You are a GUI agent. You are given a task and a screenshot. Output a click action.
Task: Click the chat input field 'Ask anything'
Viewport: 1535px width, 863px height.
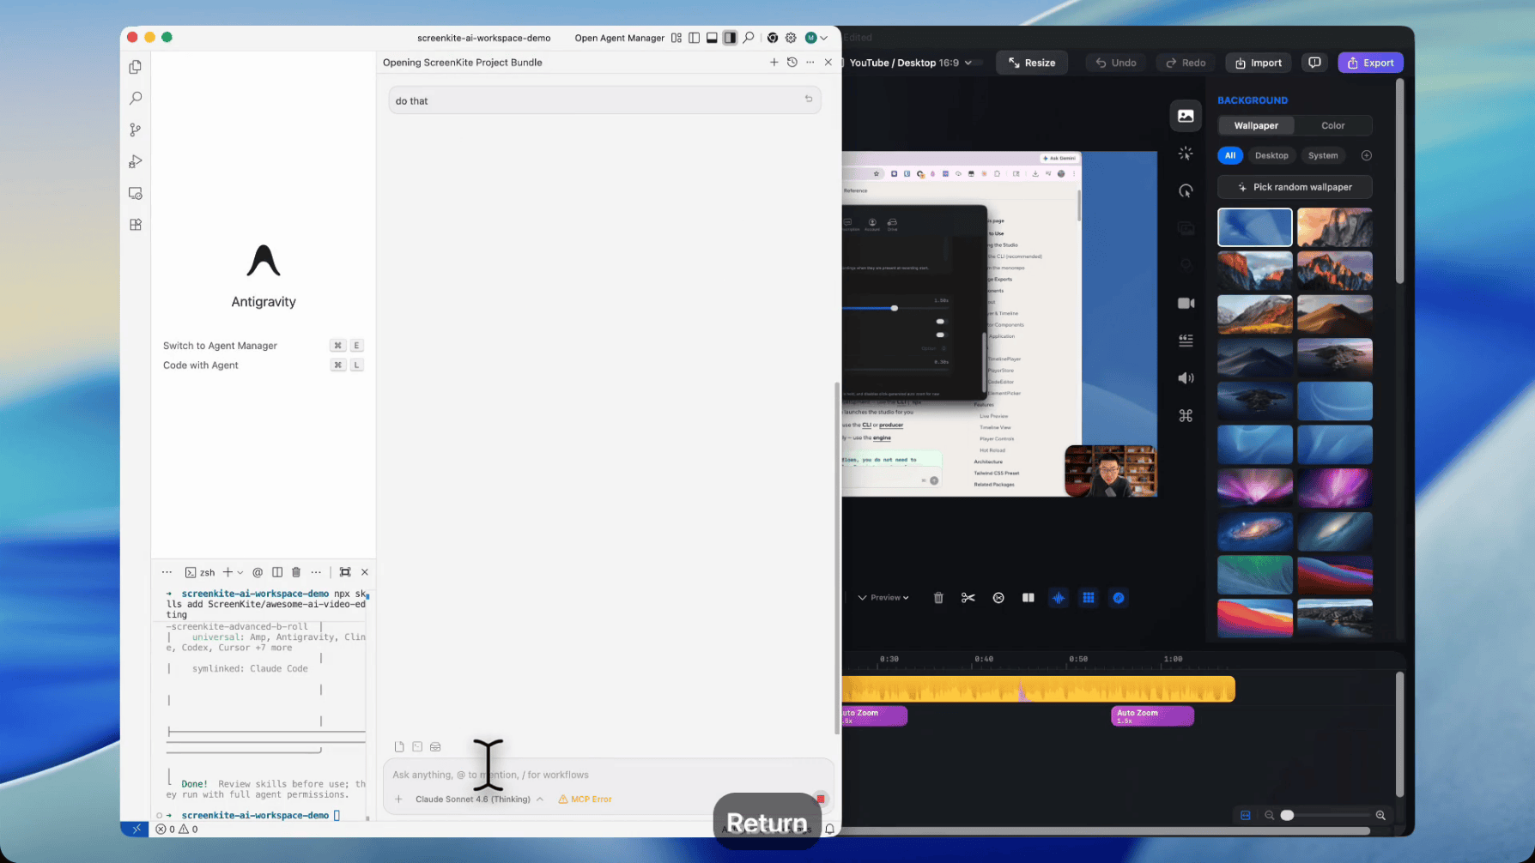click(608, 775)
